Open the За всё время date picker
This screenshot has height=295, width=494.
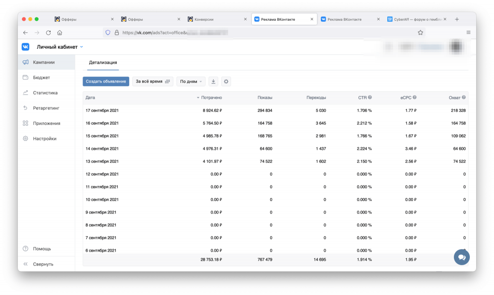point(152,81)
